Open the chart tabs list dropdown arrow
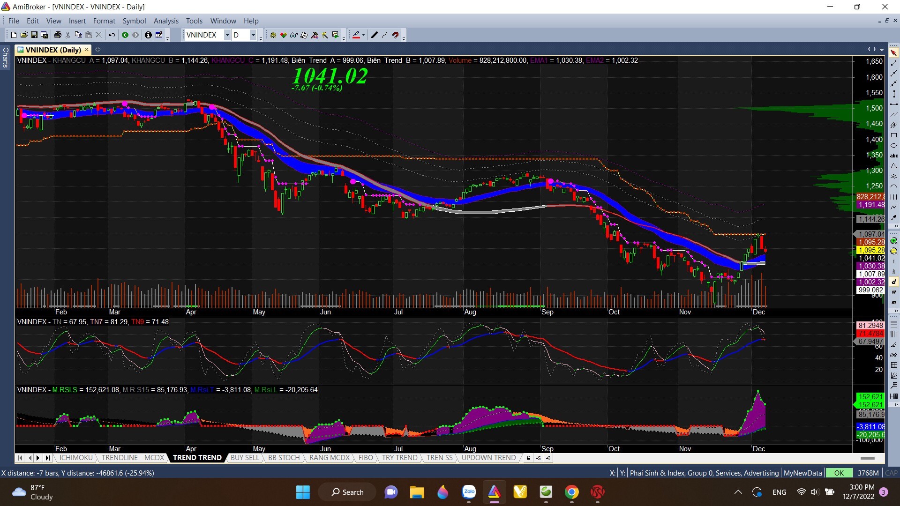900x506 pixels. click(882, 50)
